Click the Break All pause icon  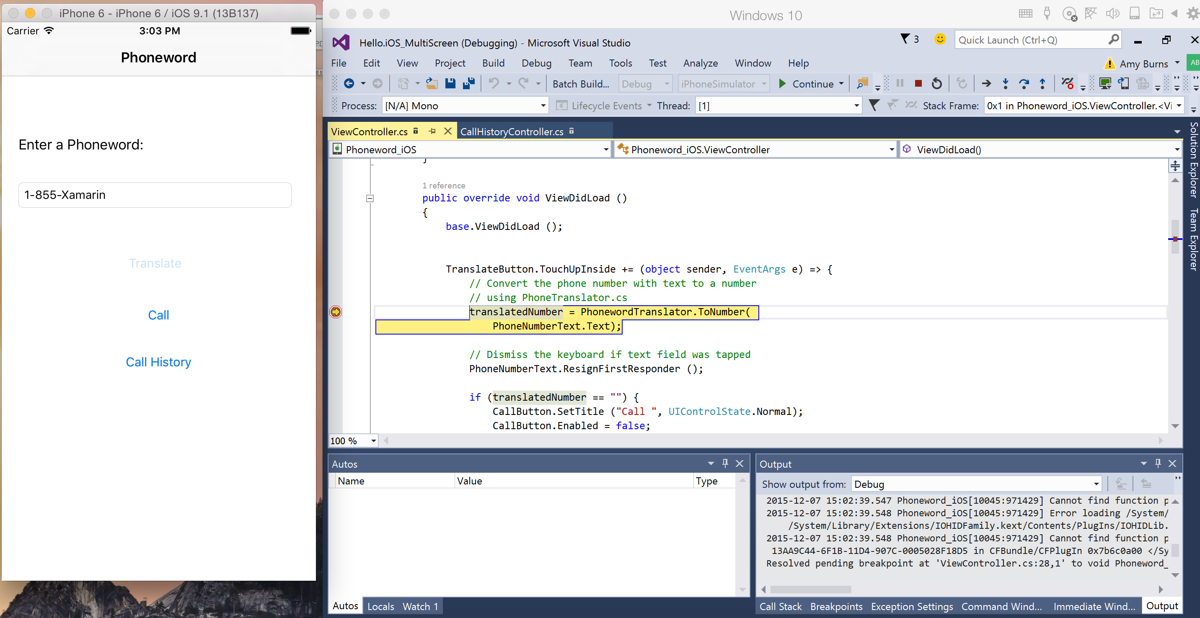point(900,83)
